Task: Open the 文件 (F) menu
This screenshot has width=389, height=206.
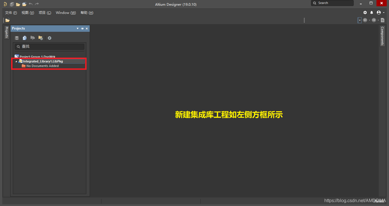Action: (11, 13)
